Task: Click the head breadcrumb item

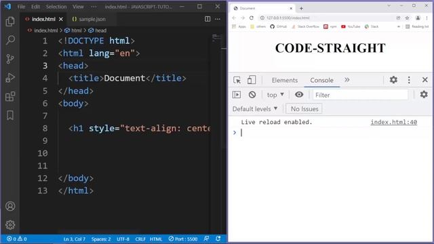Action: 98,30
